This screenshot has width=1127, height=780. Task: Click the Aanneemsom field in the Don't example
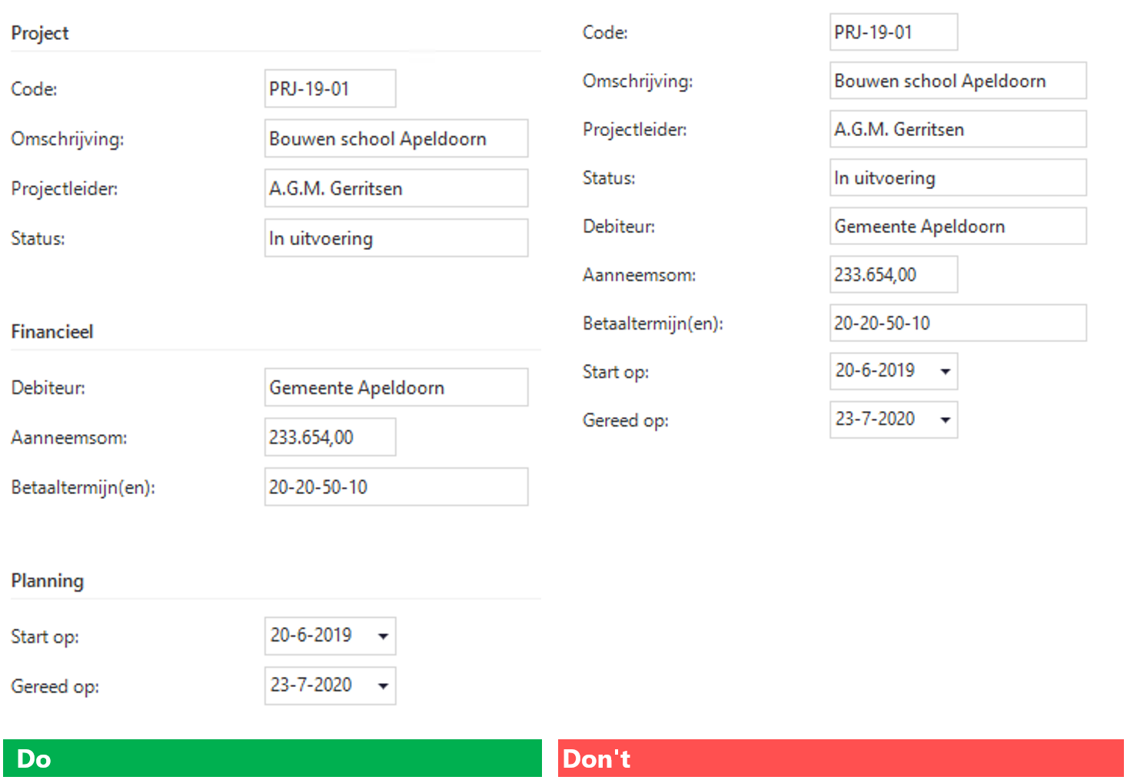point(893,275)
